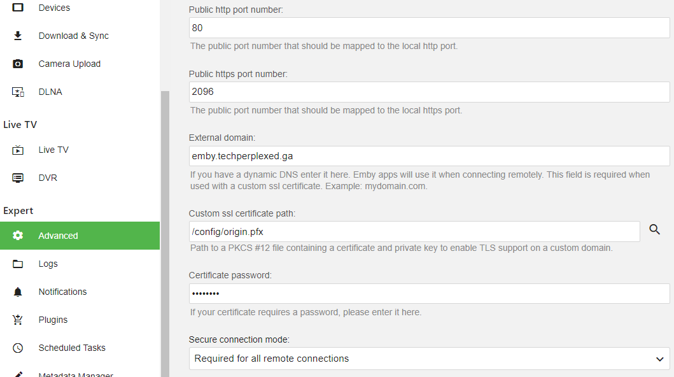Click the Public https port number field
Image resolution: width=674 pixels, height=377 pixels.
click(x=429, y=92)
